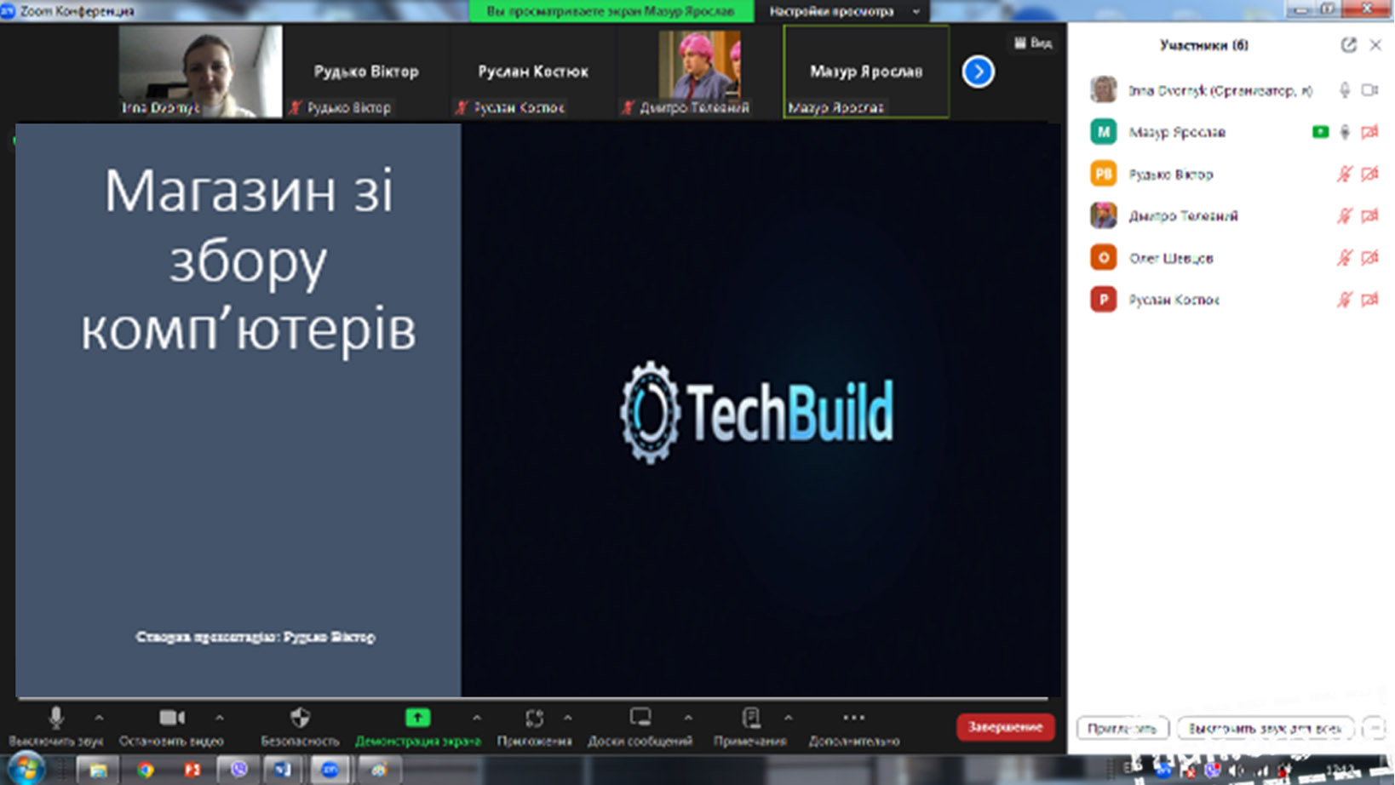Open Word from taskbar
This screenshot has height=785, width=1395.
click(x=283, y=770)
